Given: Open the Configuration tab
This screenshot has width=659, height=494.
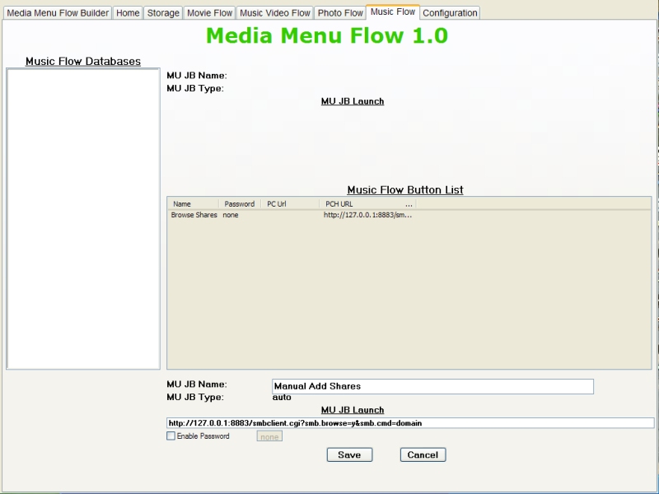Looking at the screenshot, I should [450, 13].
